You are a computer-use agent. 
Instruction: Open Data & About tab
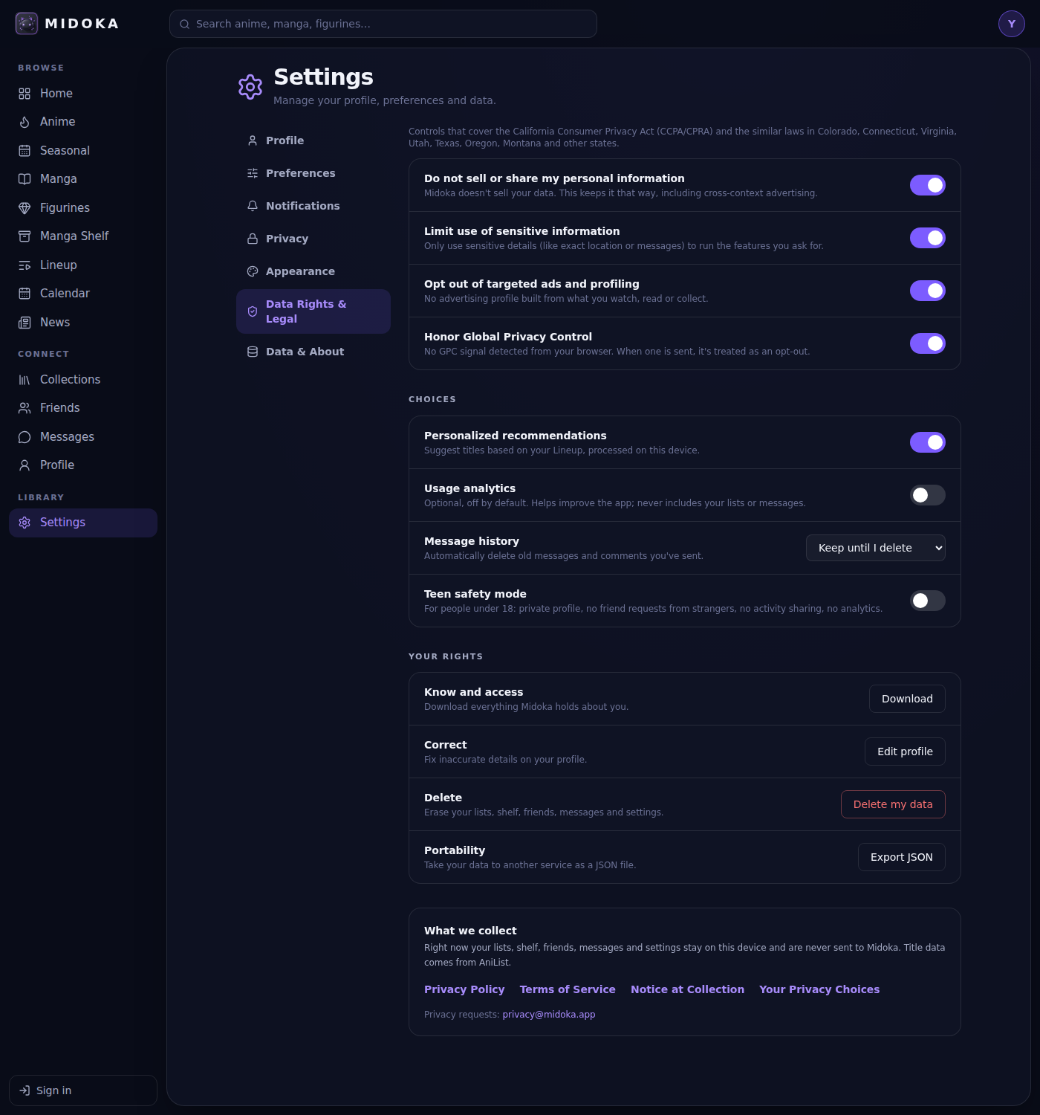[x=313, y=352]
